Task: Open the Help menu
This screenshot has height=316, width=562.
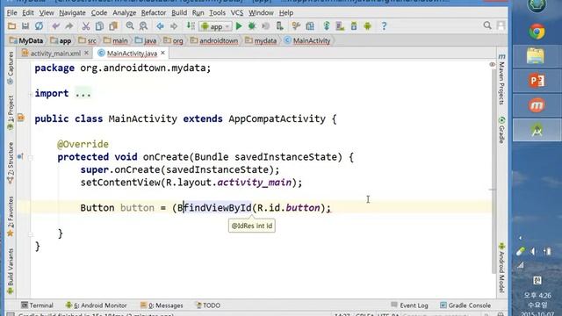Action: [286, 13]
